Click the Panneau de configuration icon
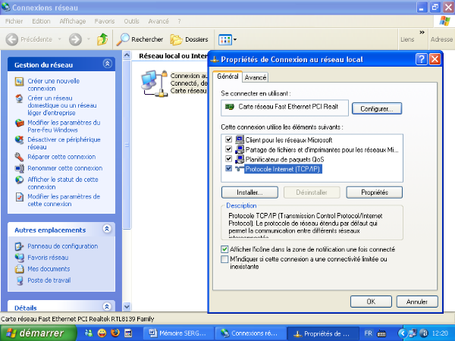This screenshot has width=455, height=341. (x=19, y=246)
